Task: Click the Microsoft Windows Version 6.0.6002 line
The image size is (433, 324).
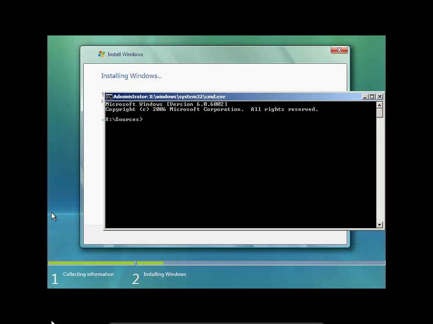Action: [166, 104]
